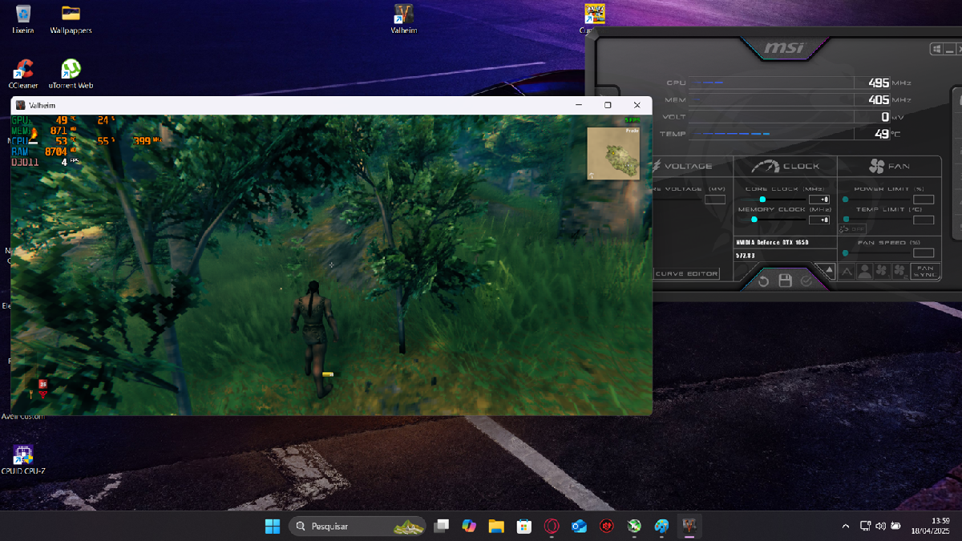Click the save profile floppy icon
The width and height of the screenshot is (962, 541).
point(786,281)
